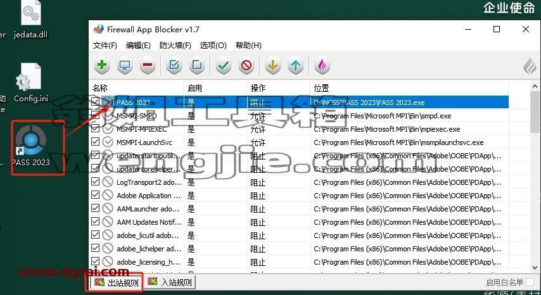541x295 pixels.
Task: Uncheck the MSMPI-MPIEXEC rule checkbox
Action: tap(96, 129)
